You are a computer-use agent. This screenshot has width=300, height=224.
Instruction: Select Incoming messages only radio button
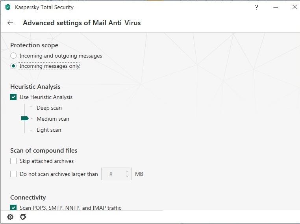click(14, 66)
